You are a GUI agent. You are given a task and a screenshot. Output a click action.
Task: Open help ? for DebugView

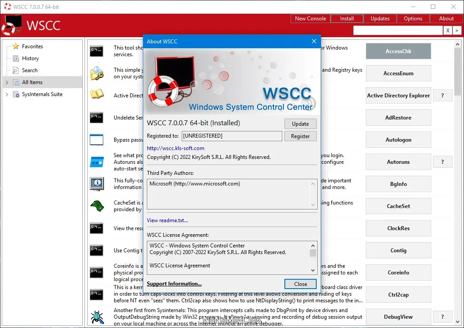point(442,317)
